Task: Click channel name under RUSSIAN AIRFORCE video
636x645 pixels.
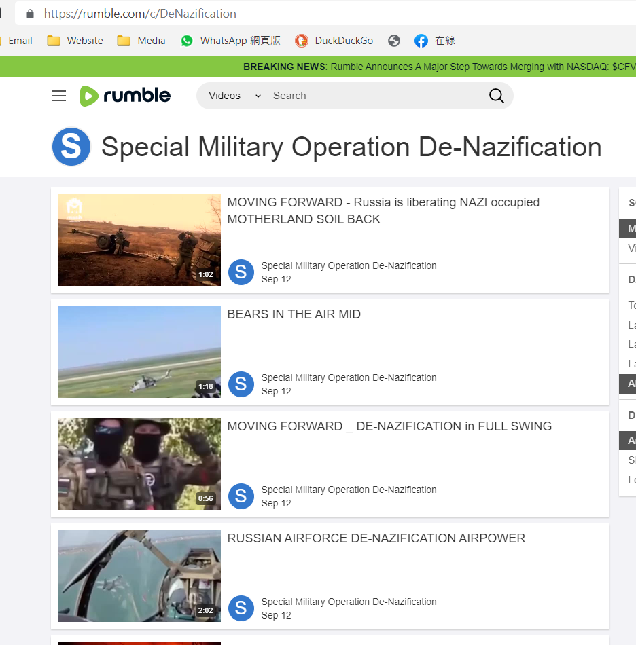Action: pyautogui.click(x=349, y=602)
